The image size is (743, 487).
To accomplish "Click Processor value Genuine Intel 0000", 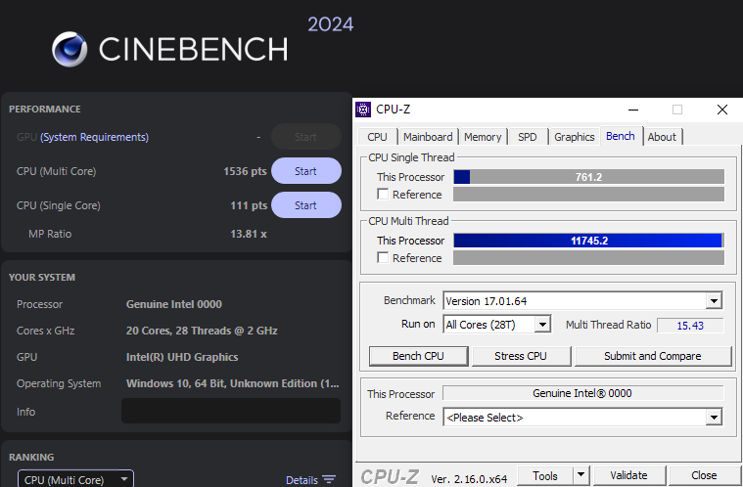I will (x=174, y=304).
